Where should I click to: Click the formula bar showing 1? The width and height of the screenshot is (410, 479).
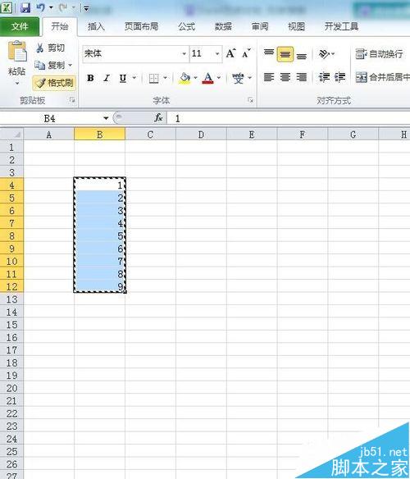[x=289, y=119]
